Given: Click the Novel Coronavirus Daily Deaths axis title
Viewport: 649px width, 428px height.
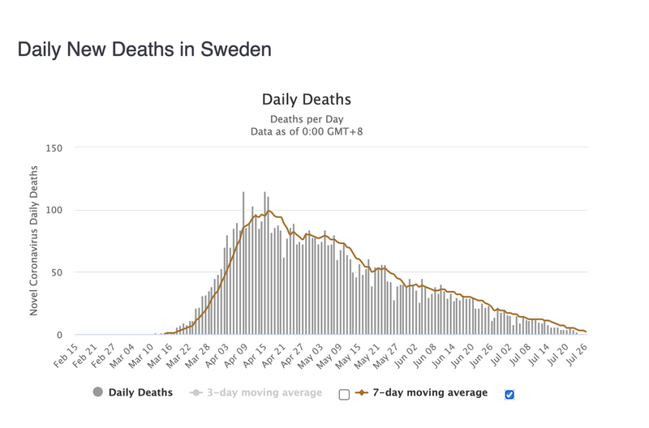Looking at the screenshot, I should tap(33, 241).
